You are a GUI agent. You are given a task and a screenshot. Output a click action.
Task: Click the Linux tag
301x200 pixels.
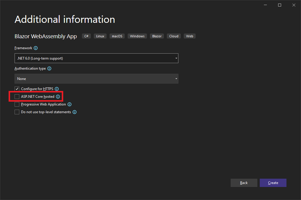pyautogui.click(x=100, y=36)
